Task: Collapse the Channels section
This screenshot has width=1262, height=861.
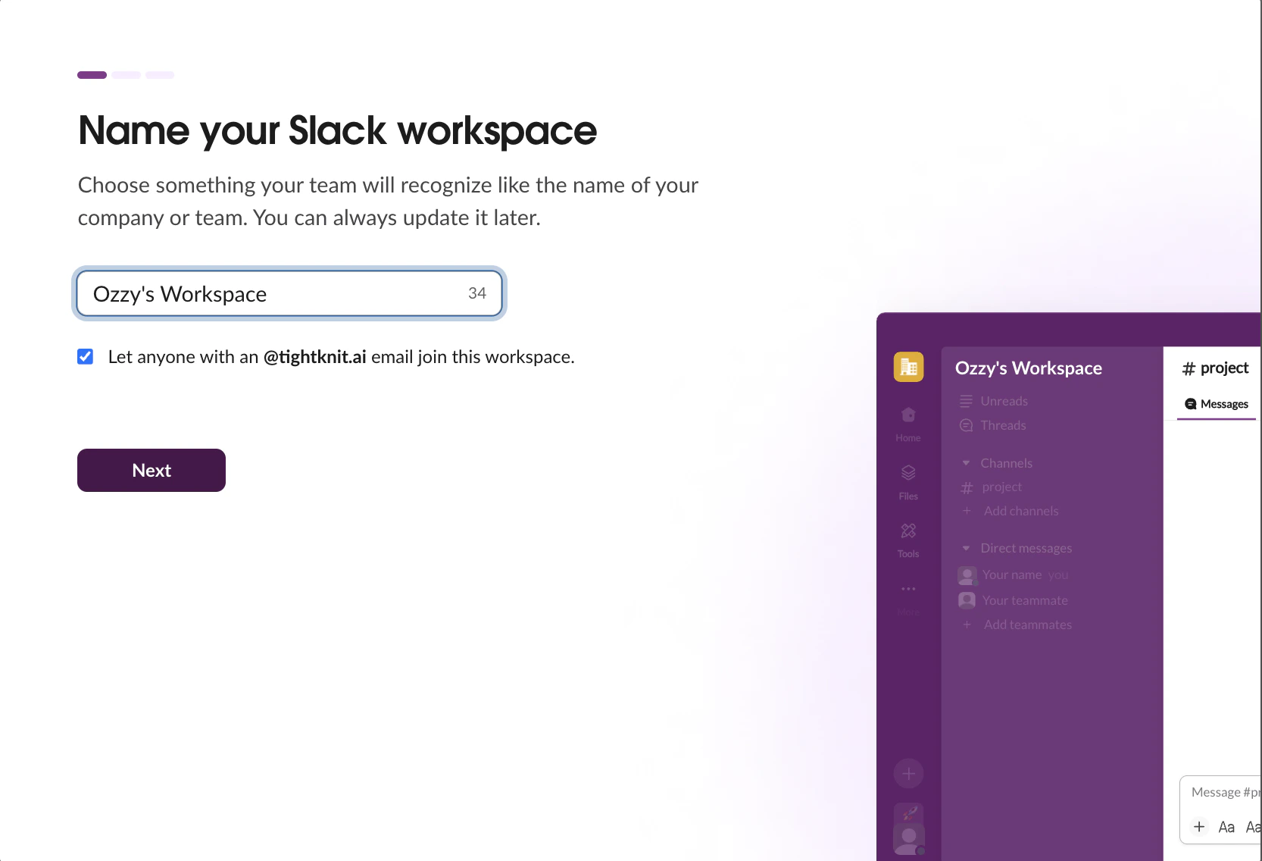Action: [x=966, y=462]
